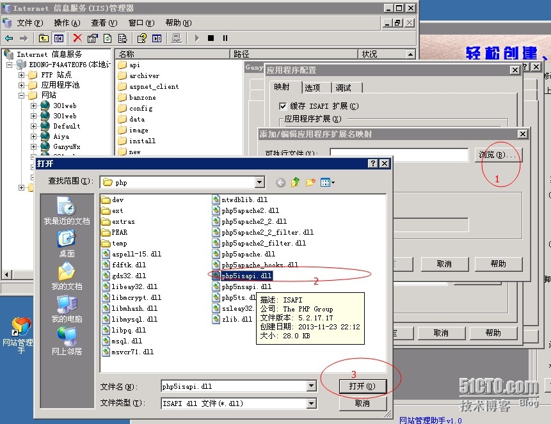The height and width of the screenshot is (424, 551).
Task: Click the 路径 column header
Action: tap(294, 54)
